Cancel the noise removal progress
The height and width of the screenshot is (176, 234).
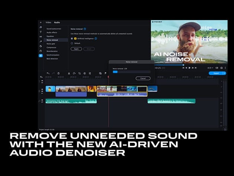point(143,78)
